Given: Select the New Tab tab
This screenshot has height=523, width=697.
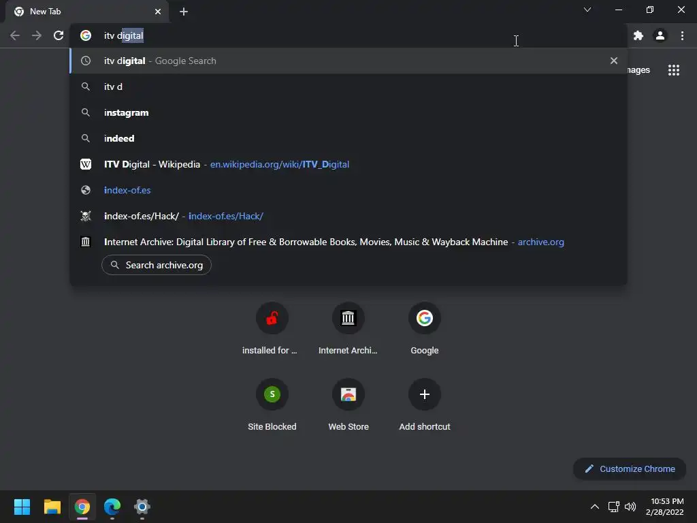Looking at the screenshot, I should tap(88, 12).
